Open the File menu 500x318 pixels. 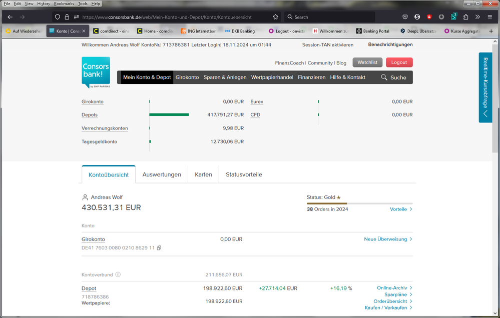click(x=7, y=3)
